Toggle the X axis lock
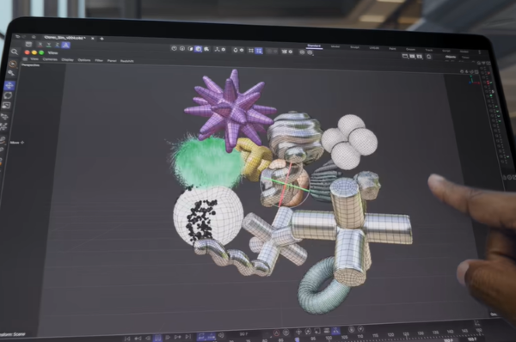 40,45
